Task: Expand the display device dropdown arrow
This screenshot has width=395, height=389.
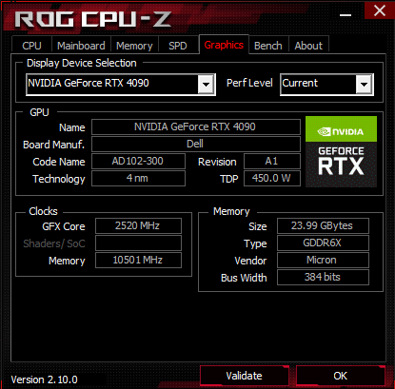Action: coord(207,85)
